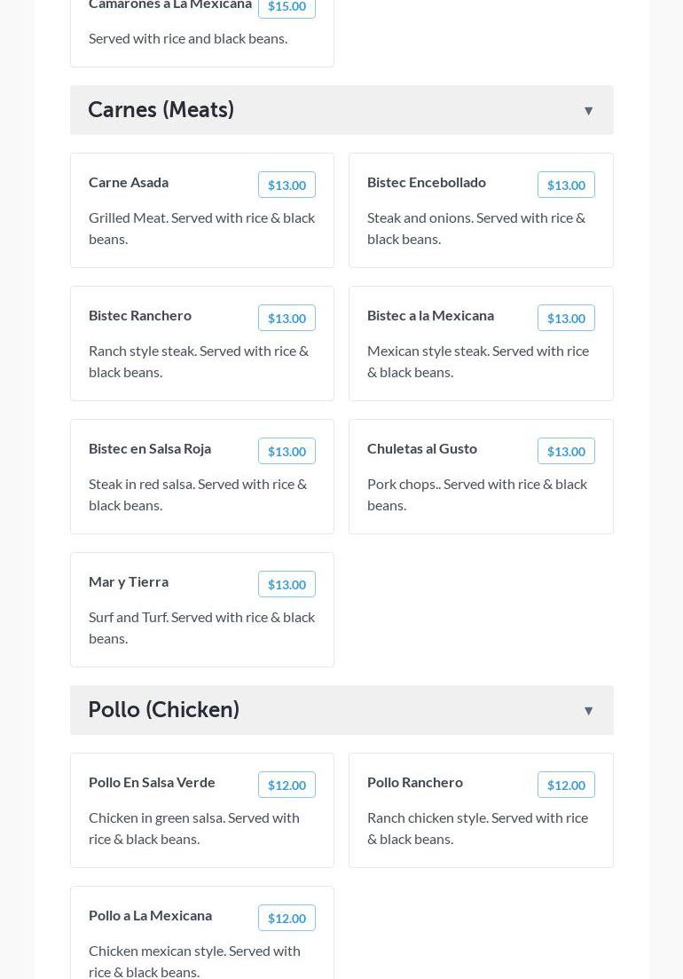Click Camarones a La Mexicana $15.00 price
Image resolution: width=683 pixels, height=979 pixels.
(287, 6)
